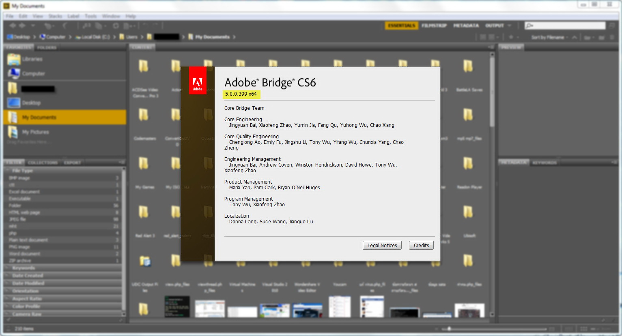Viewport: 622px width, 336px height.
Task: Open the Legal Notices in About dialog
Action: pos(382,245)
